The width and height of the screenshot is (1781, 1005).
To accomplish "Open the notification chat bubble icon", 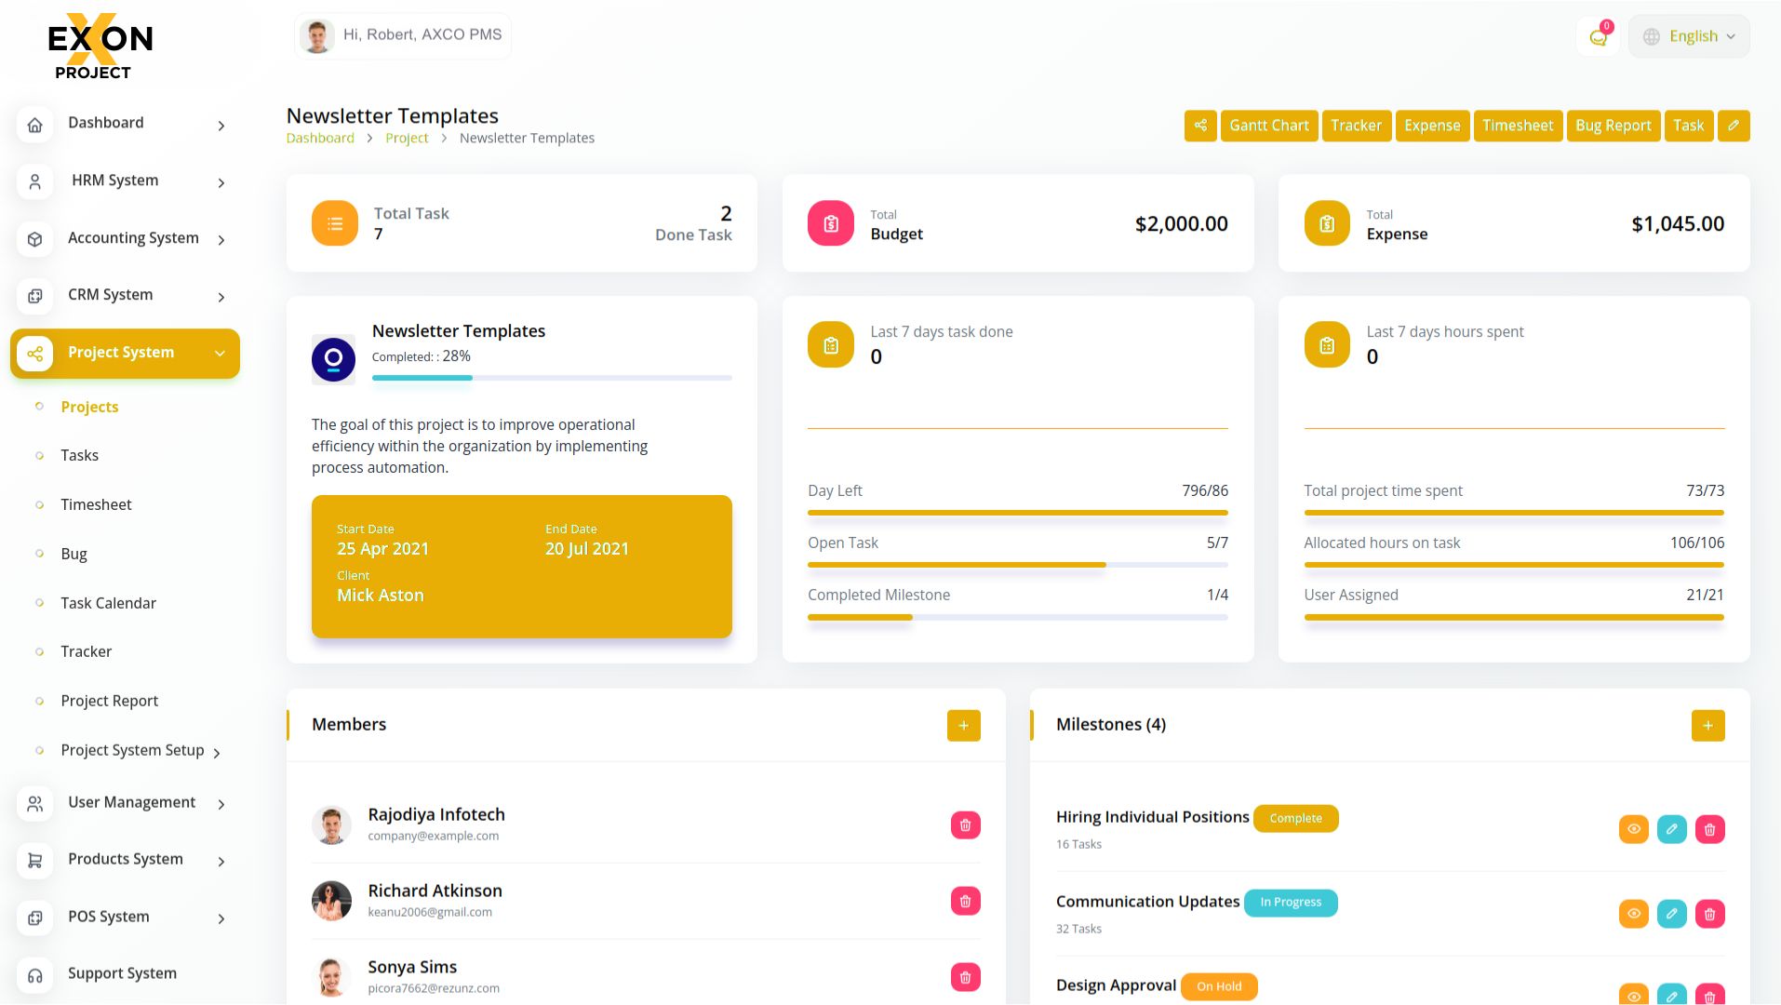I will click(x=1598, y=37).
